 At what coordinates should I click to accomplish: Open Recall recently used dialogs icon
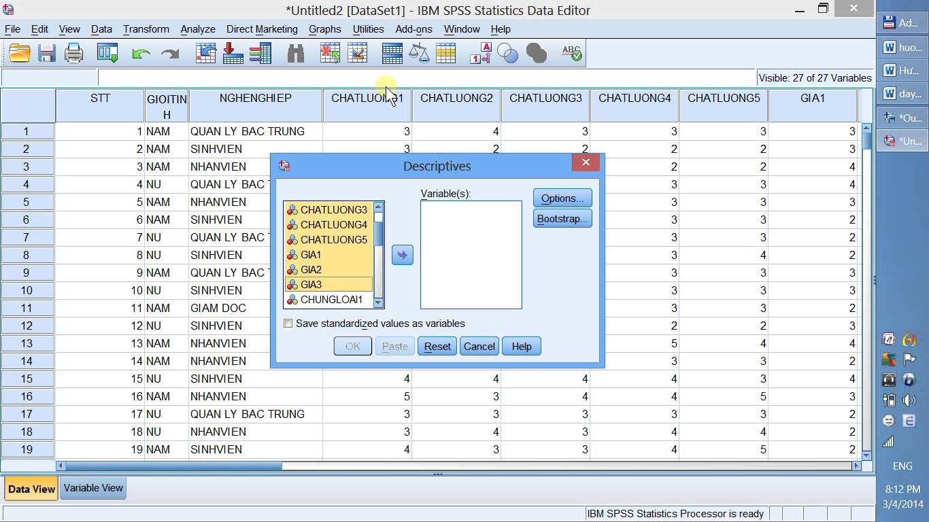point(107,53)
